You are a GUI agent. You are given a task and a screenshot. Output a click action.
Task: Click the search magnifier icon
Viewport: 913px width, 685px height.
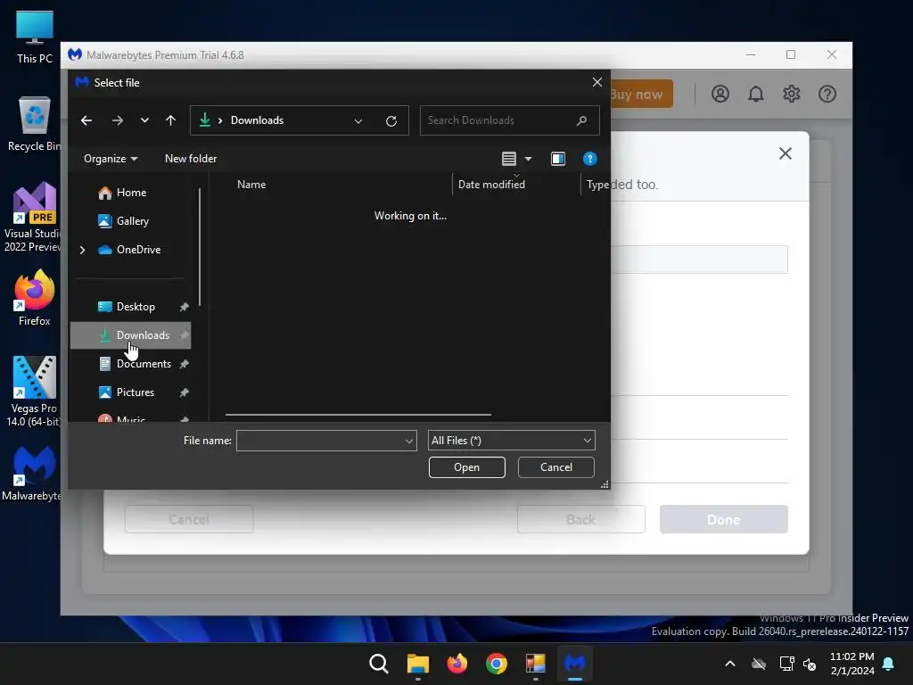pos(581,120)
